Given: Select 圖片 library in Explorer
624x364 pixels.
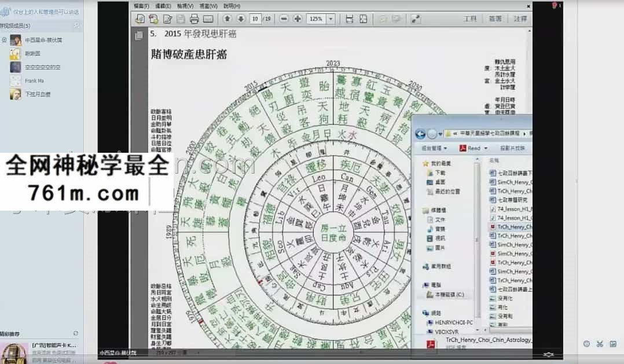Looking at the screenshot, I should pyautogui.click(x=436, y=248).
